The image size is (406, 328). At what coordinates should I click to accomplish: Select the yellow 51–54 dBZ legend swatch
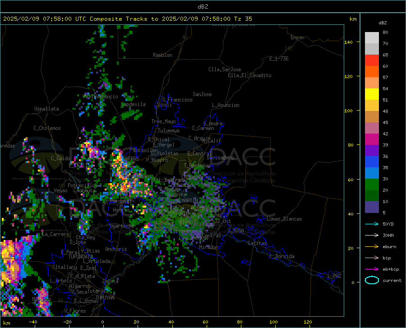point(372,94)
